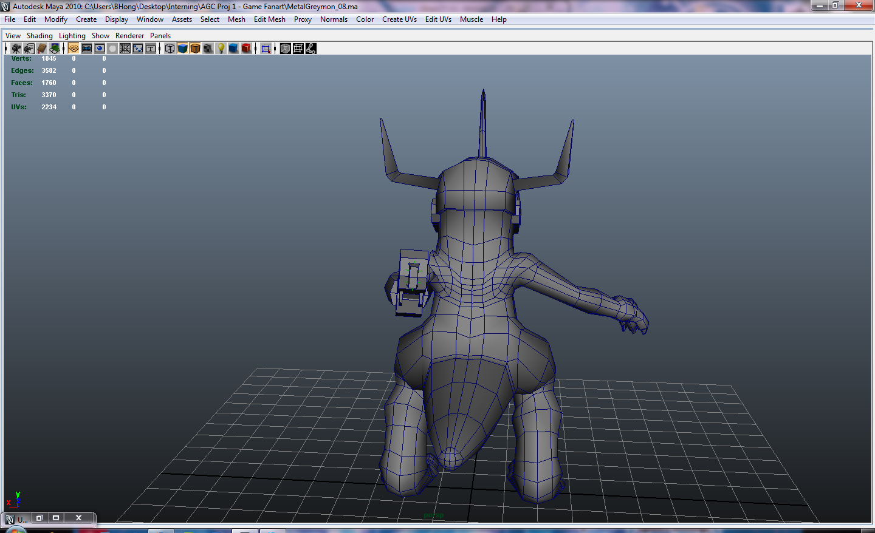Viewport: 875px width, 533px height.
Task: Toggle Isolate Select icon
Action: (266, 49)
